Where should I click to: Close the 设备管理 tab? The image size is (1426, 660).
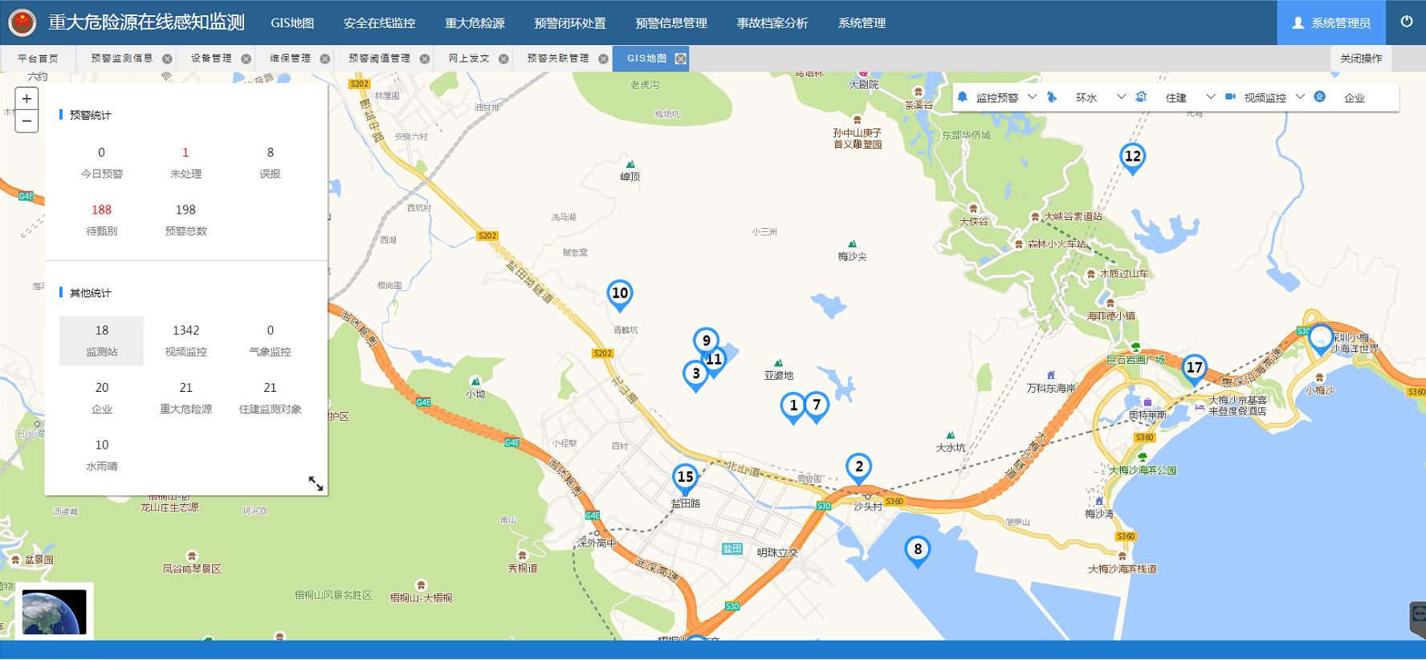pyautogui.click(x=246, y=59)
